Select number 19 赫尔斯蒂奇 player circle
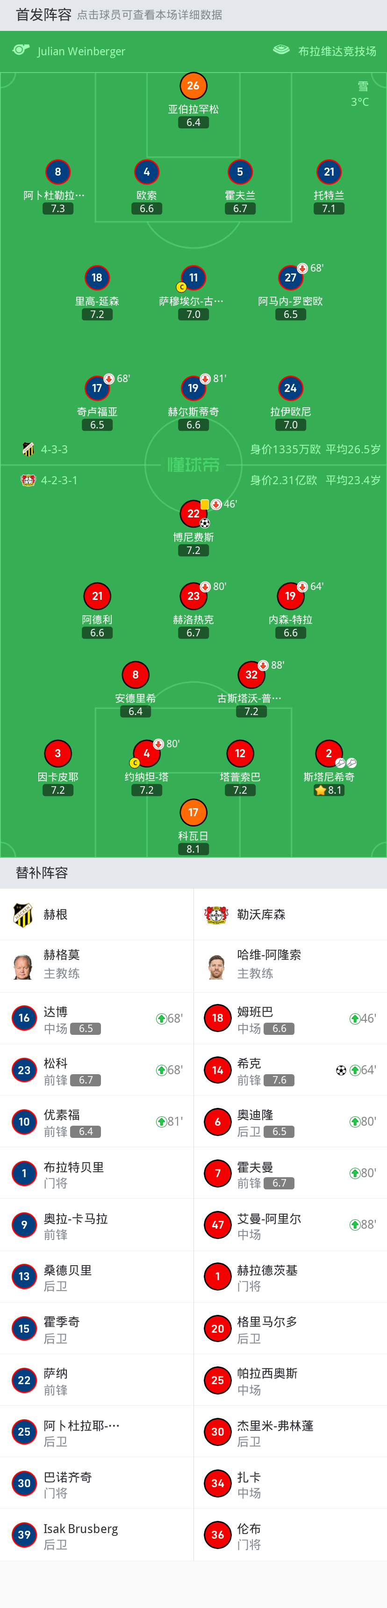Image resolution: width=387 pixels, height=1608 pixels. (193, 388)
